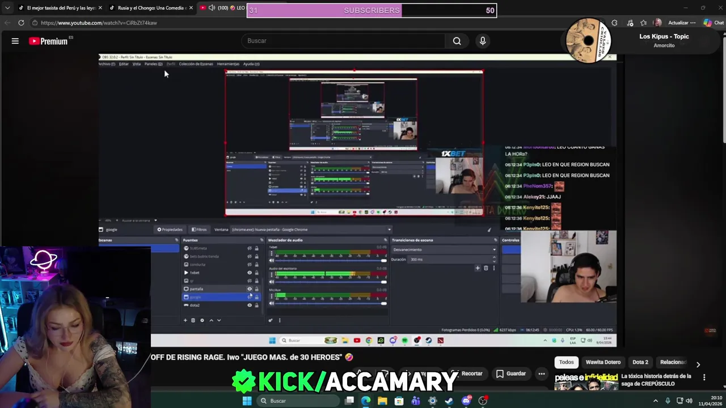Mute the Mic/Aux channel speaker icon
This screenshot has height=408, width=726.
click(271, 303)
